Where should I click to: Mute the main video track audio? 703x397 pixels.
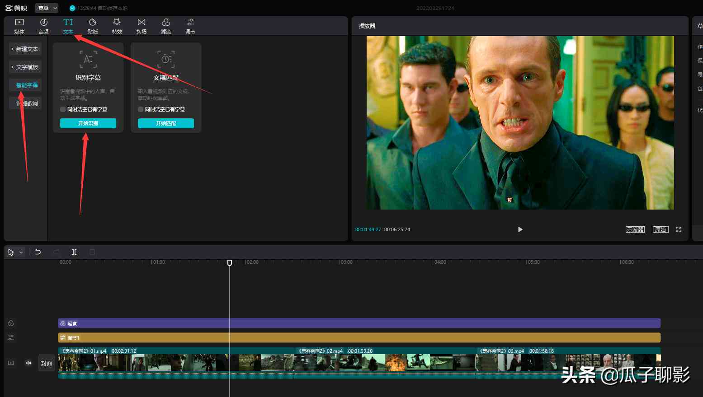coord(28,363)
